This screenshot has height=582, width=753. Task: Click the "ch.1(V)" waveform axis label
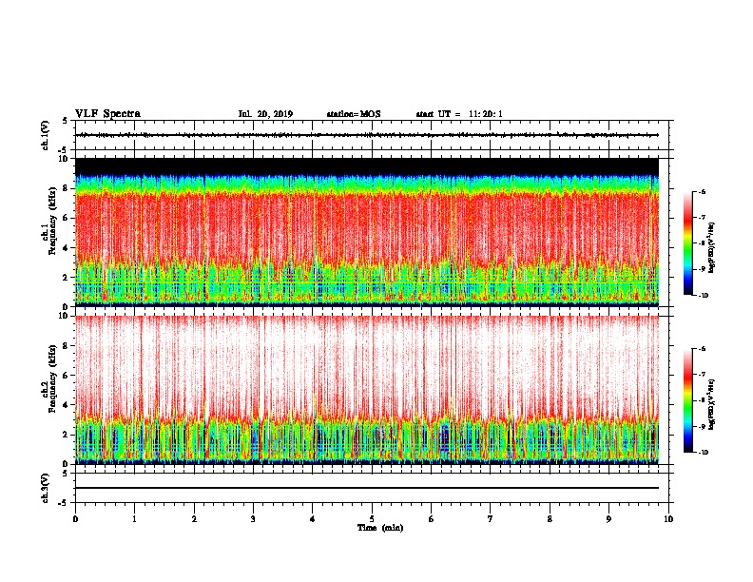(46, 135)
